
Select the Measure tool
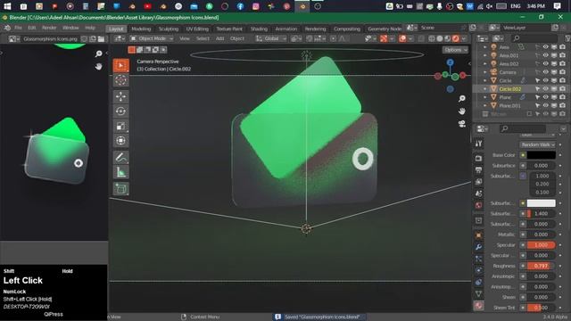coord(121,172)
